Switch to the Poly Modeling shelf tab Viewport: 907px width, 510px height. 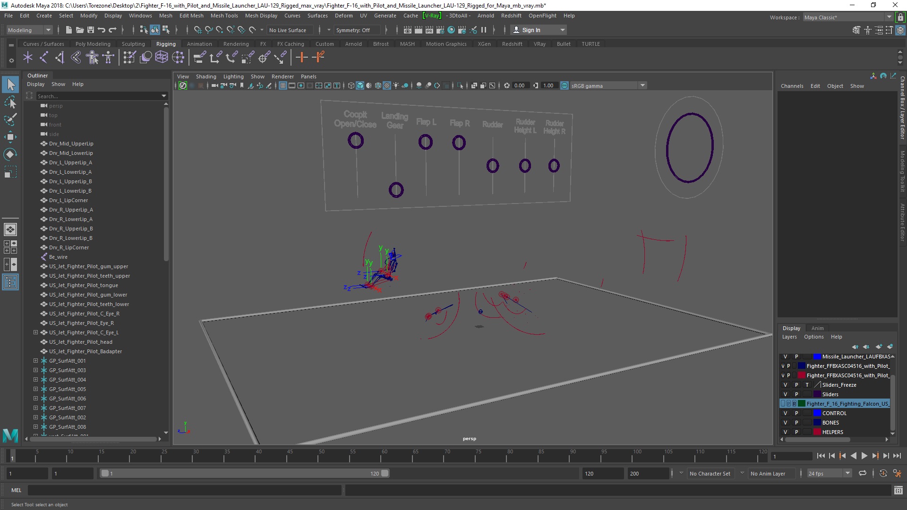93,44
